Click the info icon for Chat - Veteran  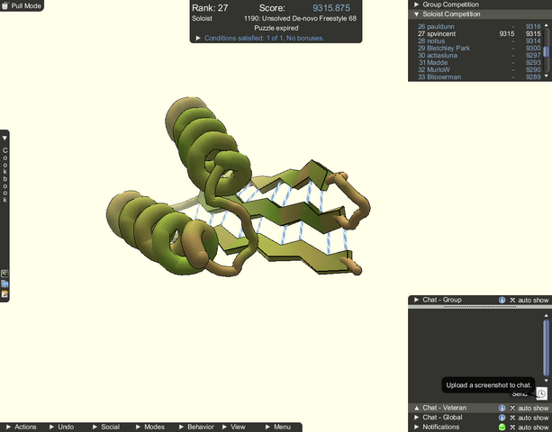(502, 408)
